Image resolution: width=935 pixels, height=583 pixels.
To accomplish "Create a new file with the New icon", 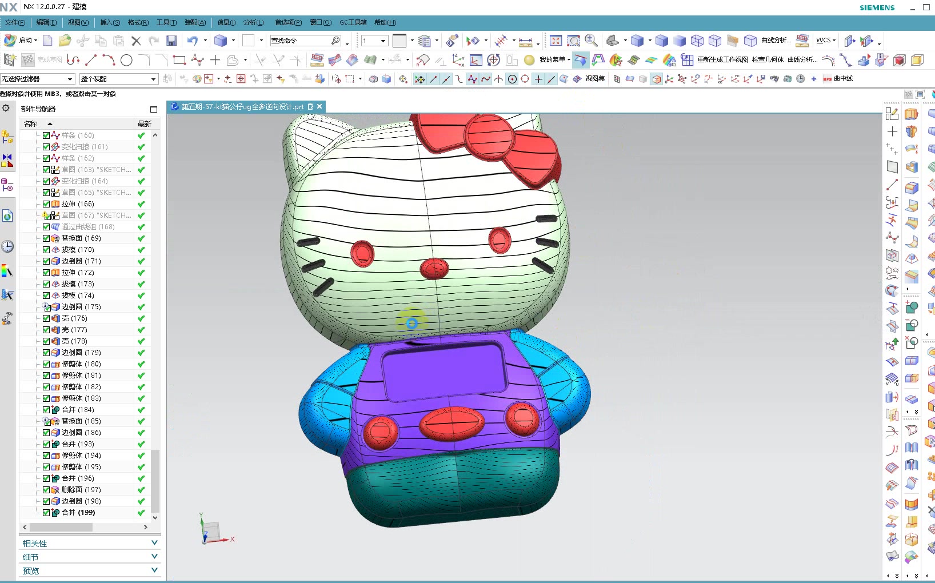I will [48, 41].
